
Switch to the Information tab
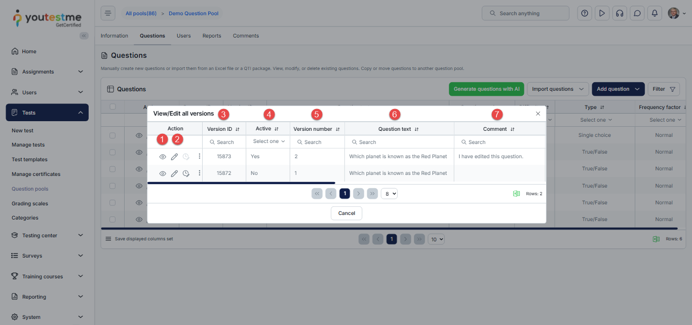114,36
